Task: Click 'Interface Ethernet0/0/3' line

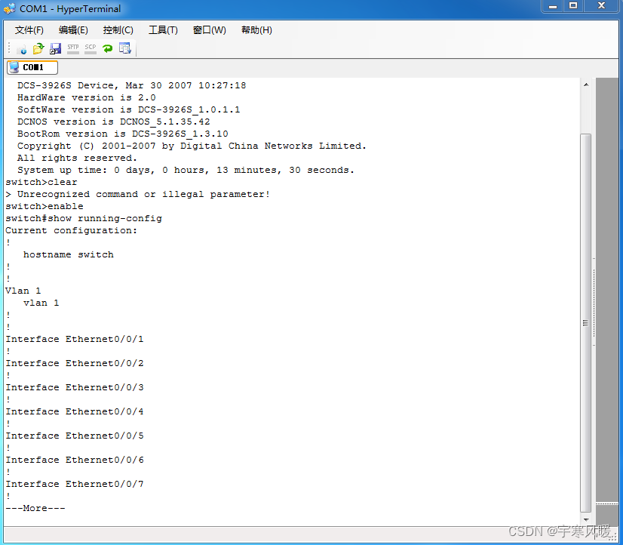Action: pos(75,387)
